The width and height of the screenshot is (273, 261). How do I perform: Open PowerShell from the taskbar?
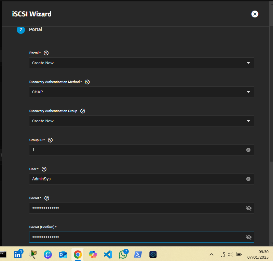[x=138, y=255]
